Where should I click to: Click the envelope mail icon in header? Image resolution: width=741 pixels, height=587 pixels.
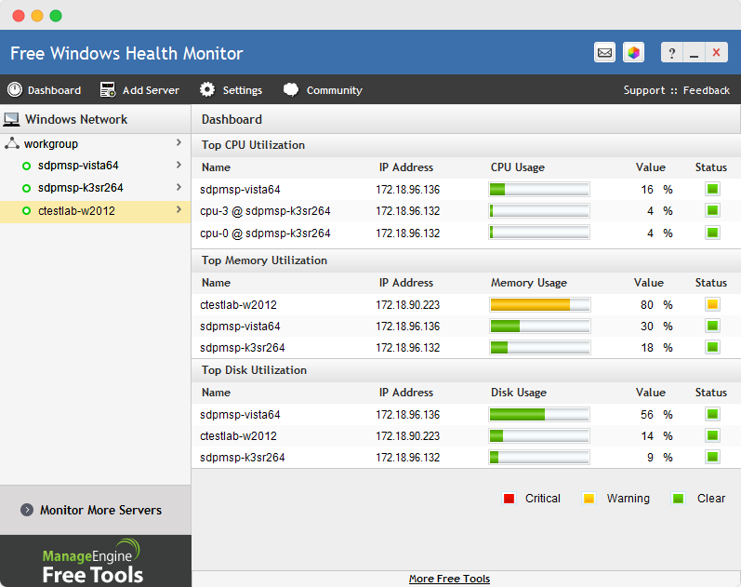pos(605,53)
